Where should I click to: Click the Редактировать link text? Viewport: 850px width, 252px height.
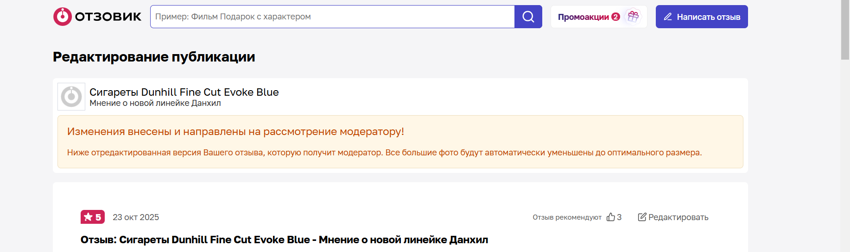[678, 217]
